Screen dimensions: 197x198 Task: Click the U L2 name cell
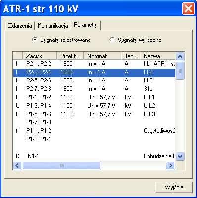[149, 106]
